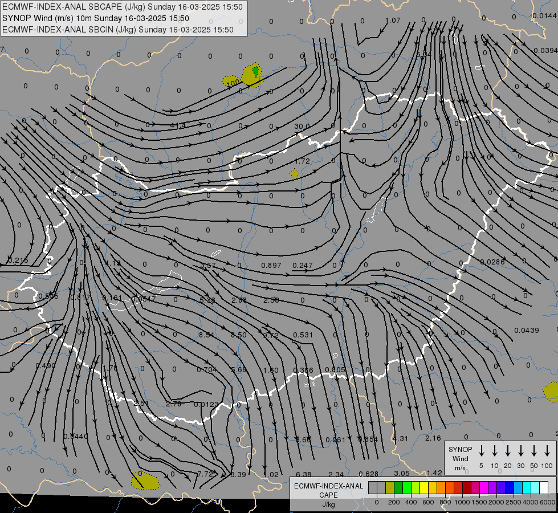Select the bright green swatch left of 400
558x513 pixels.
tap(407, 488)
